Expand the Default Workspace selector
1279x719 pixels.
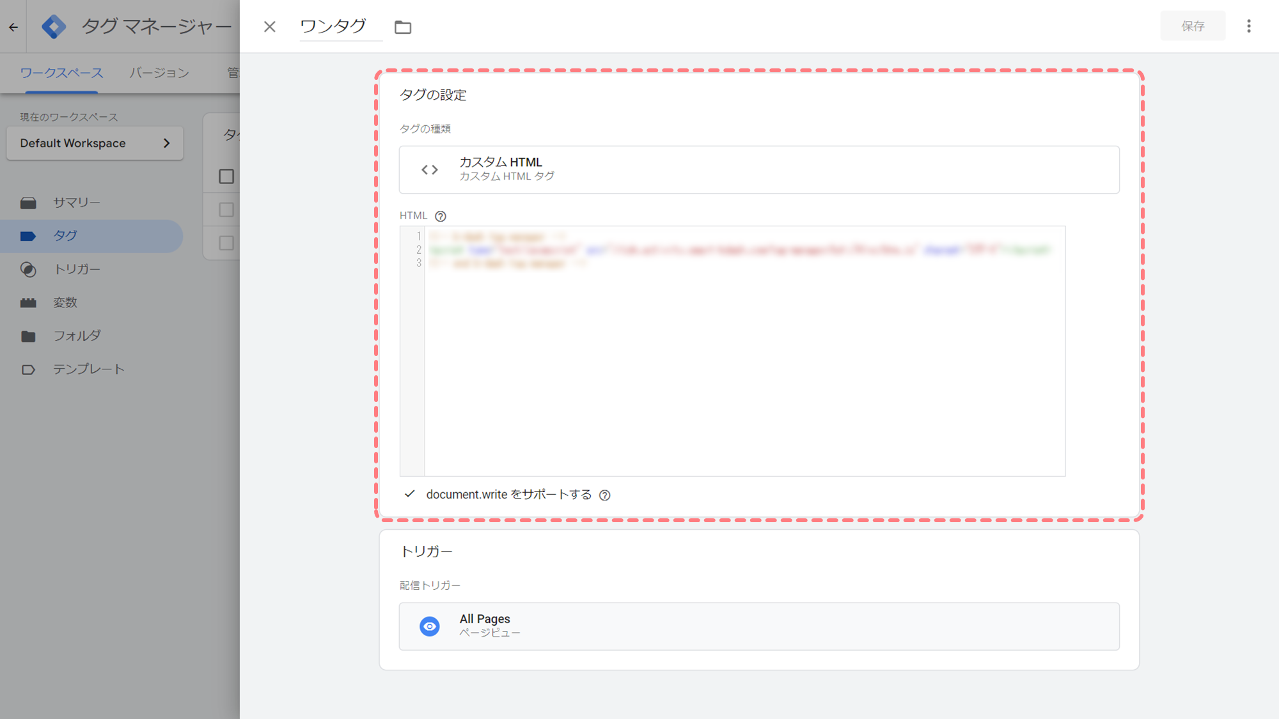95,143
